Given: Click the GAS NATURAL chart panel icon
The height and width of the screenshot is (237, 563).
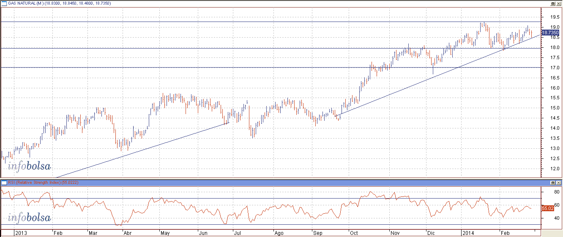Looking at the screenshot, I should [x=4, y=3].
